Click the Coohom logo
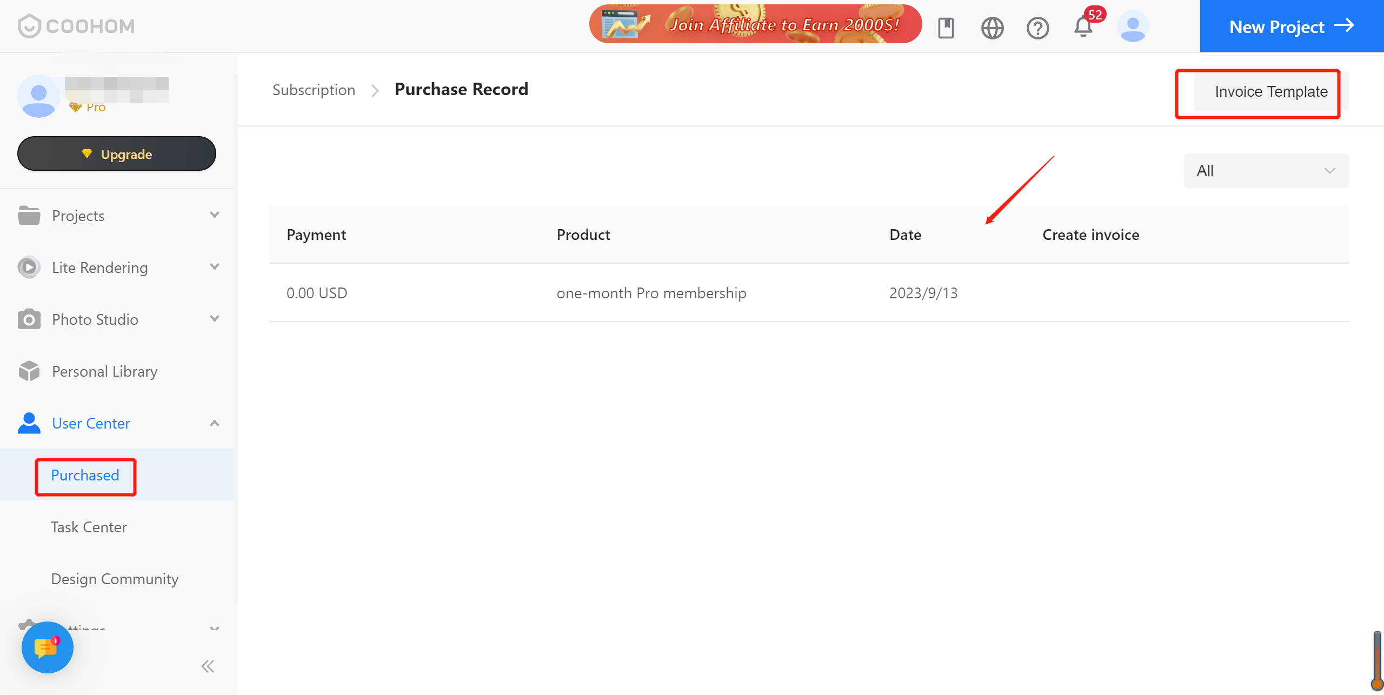1384x695 pixels. 76,26
